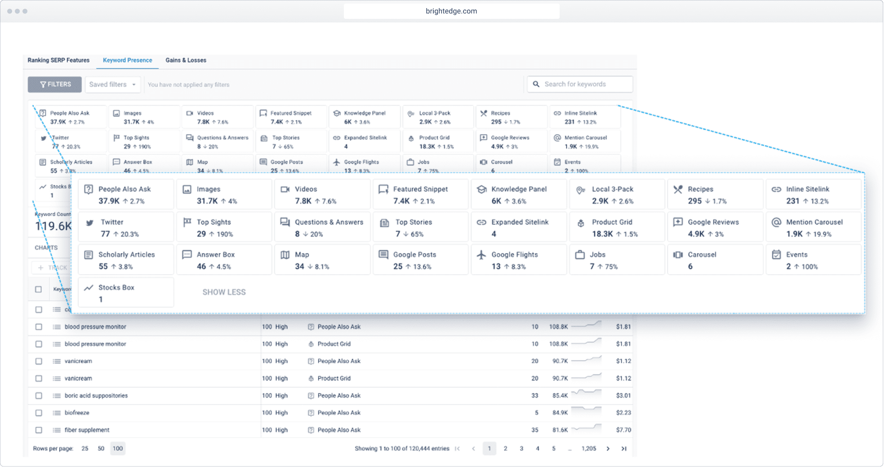Collapse the feature list with Show Less
The height and width of the screenshot is (467, 890).
pyautogui.click(x=224, y=292)
